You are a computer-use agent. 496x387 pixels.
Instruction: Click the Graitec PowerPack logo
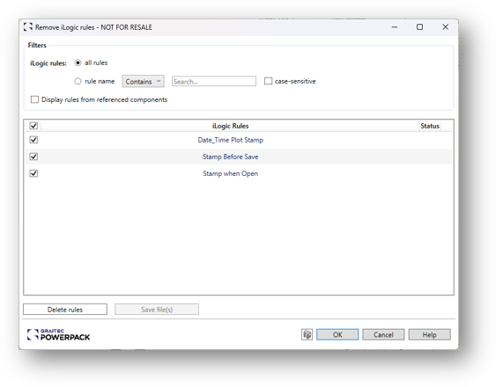[58, 335]
